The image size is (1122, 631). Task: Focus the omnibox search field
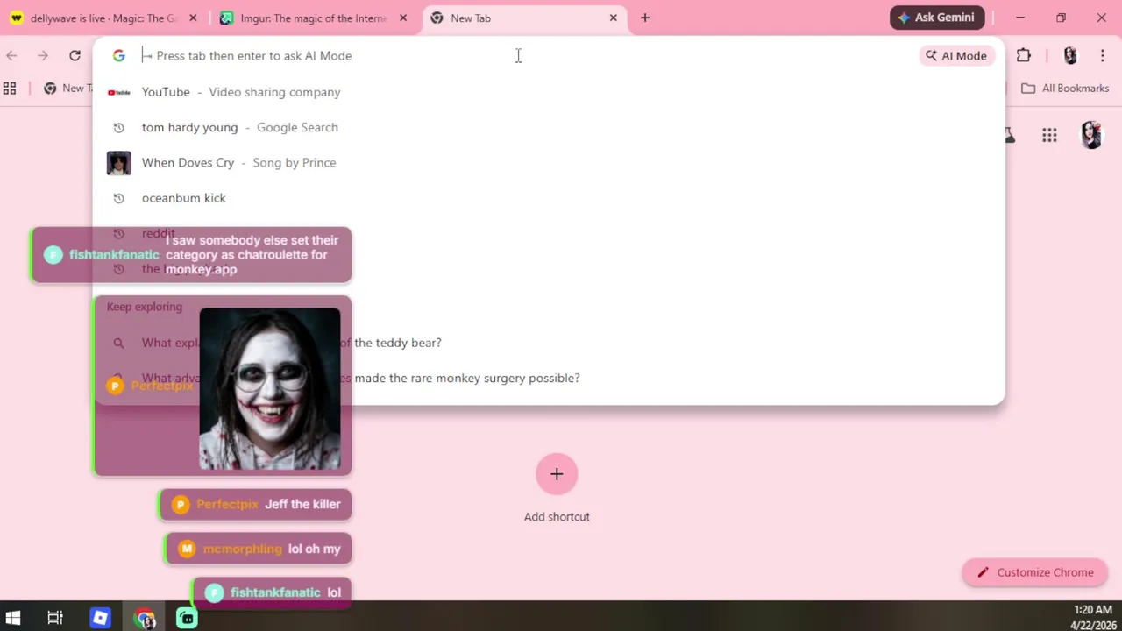[526, 55]
